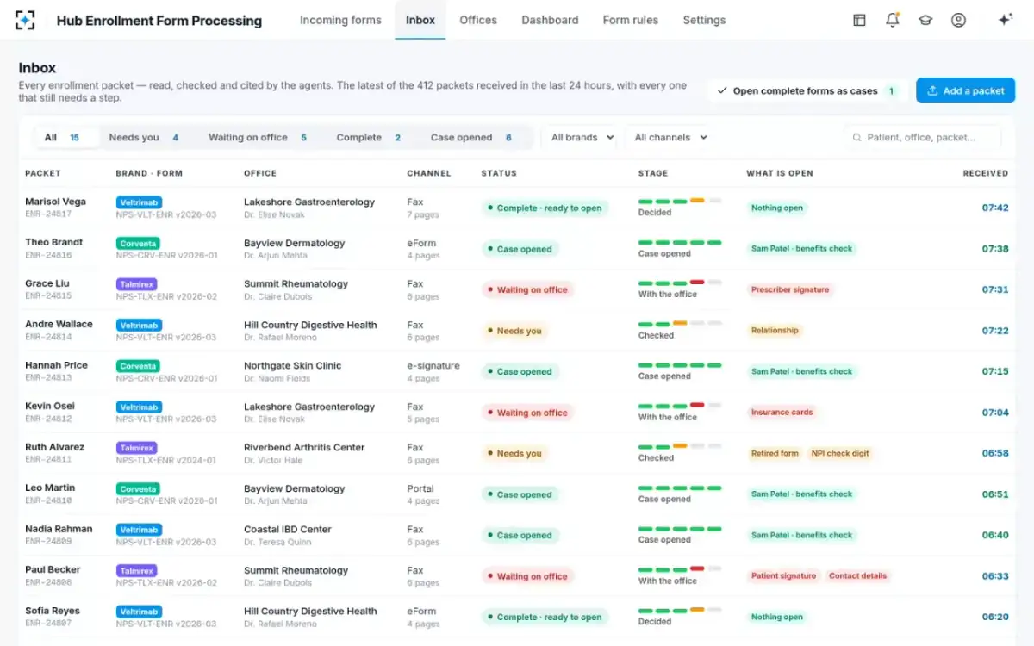Launch the sparkle AI assistant icon
The height and width of the screenshot is (646, 1034).
click(1005, 20)
